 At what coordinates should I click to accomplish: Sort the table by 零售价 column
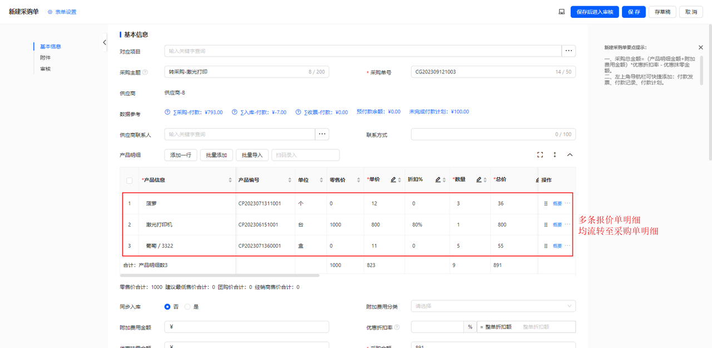coord(358,180)
